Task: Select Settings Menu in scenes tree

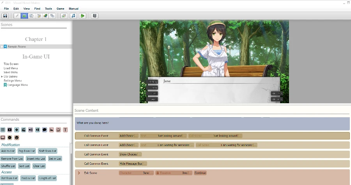Action: 12,81
